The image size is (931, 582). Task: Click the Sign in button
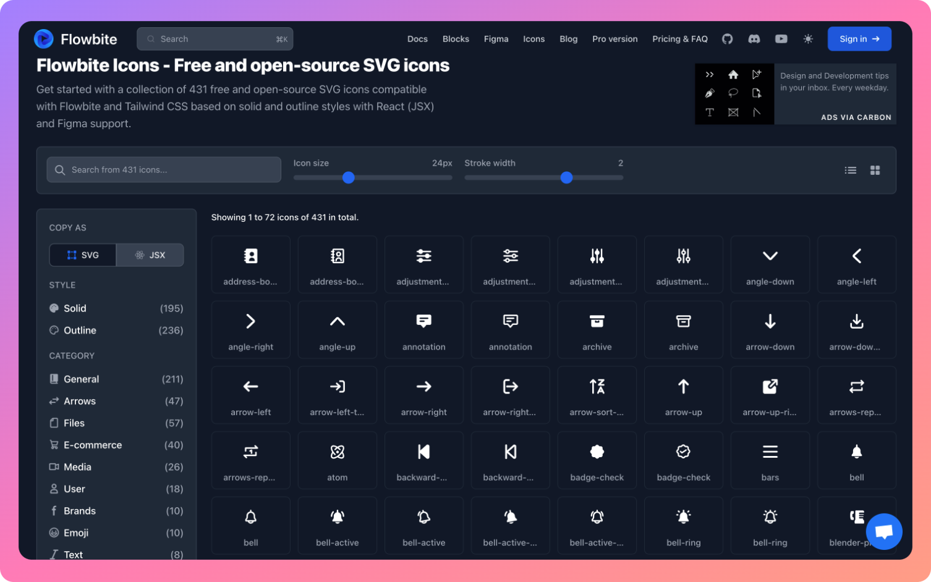click(859, 39)
